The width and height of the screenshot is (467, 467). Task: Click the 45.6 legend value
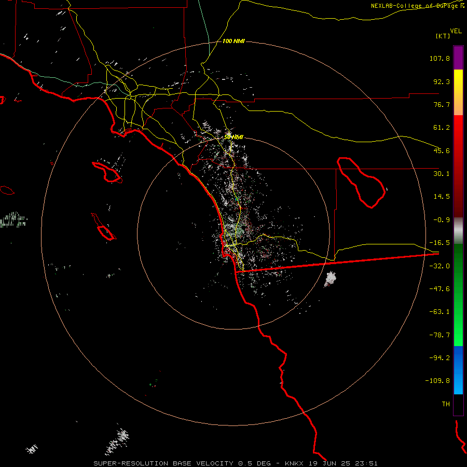pyautogui.click(x=442, y=150)
